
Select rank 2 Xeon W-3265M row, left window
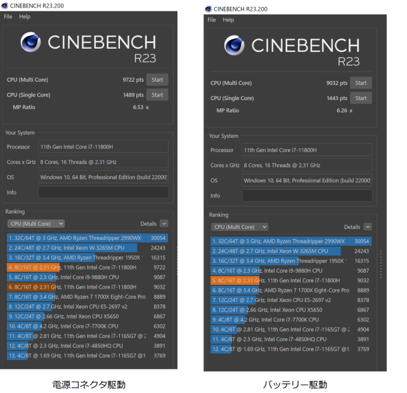[87, 248]
